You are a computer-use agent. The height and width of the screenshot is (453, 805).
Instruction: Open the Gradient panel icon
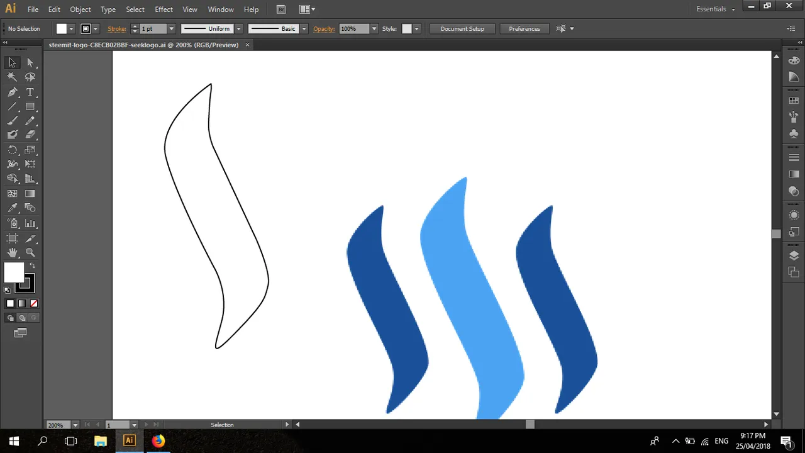click(x=794, y=174)
